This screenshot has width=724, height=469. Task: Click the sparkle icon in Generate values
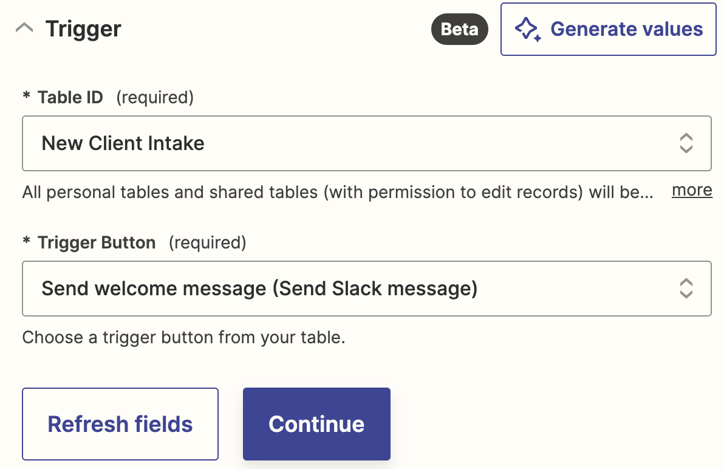527,29
